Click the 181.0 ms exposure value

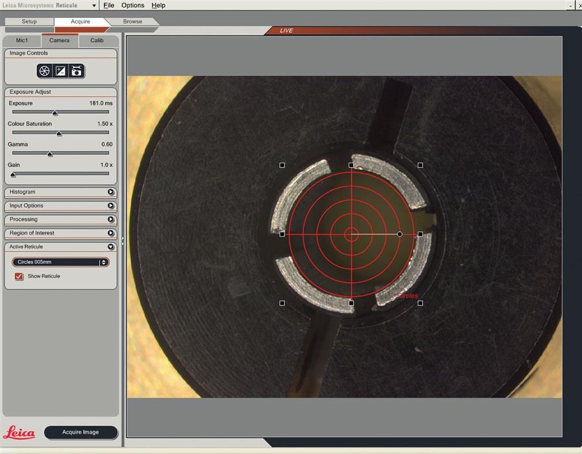tap(101, 103)
